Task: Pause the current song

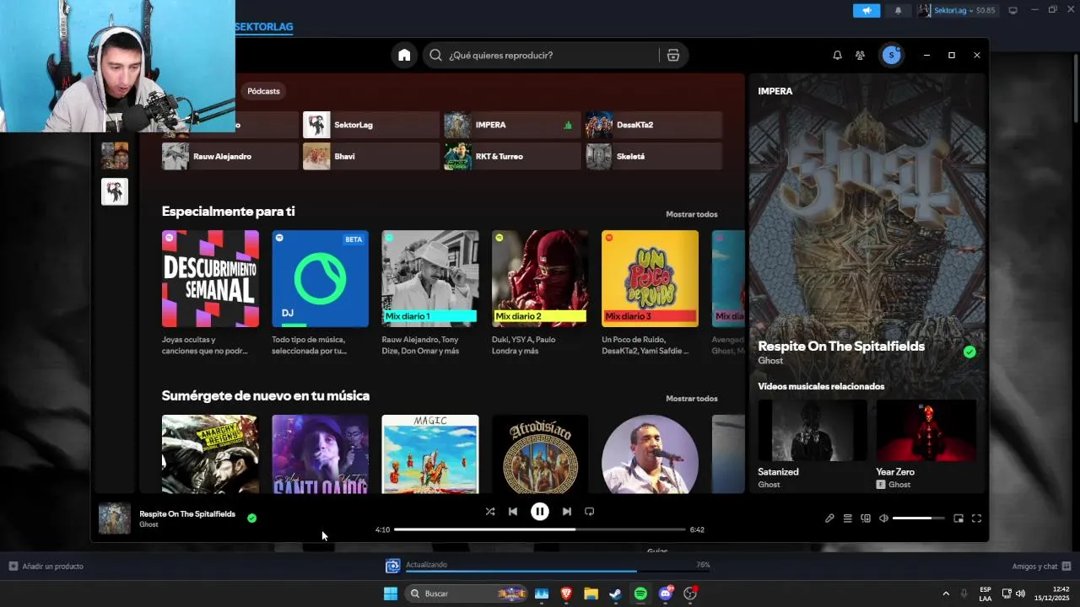Action: click(540, 511)
